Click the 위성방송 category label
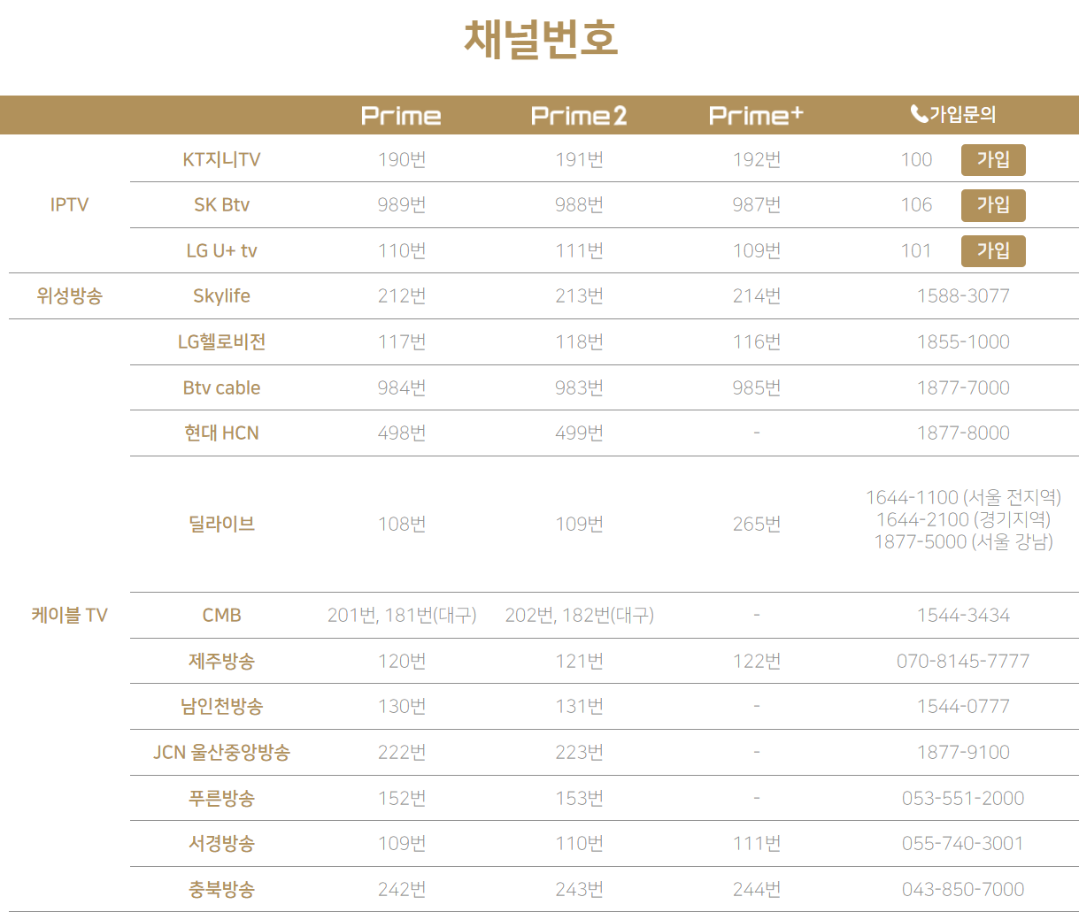This screenshot has height=912, width=1079. click(69, 296)
